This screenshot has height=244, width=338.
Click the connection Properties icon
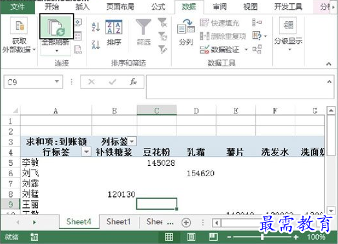(x=78, y=36)
